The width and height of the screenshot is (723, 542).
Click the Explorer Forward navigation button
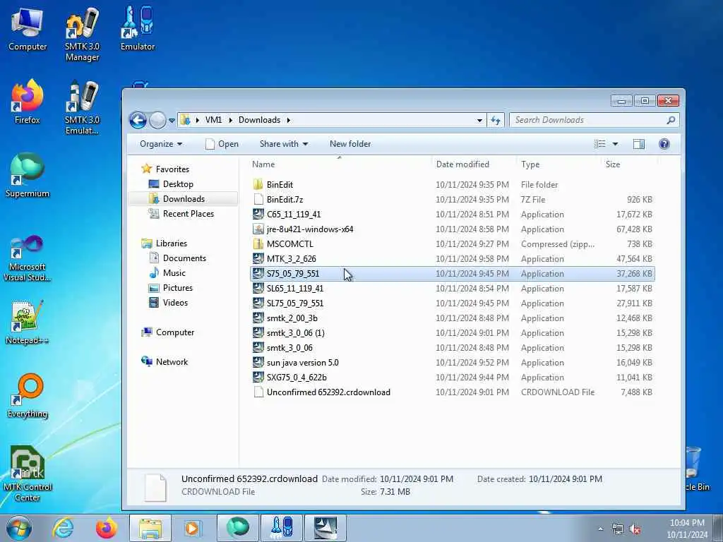click(157, 120)
